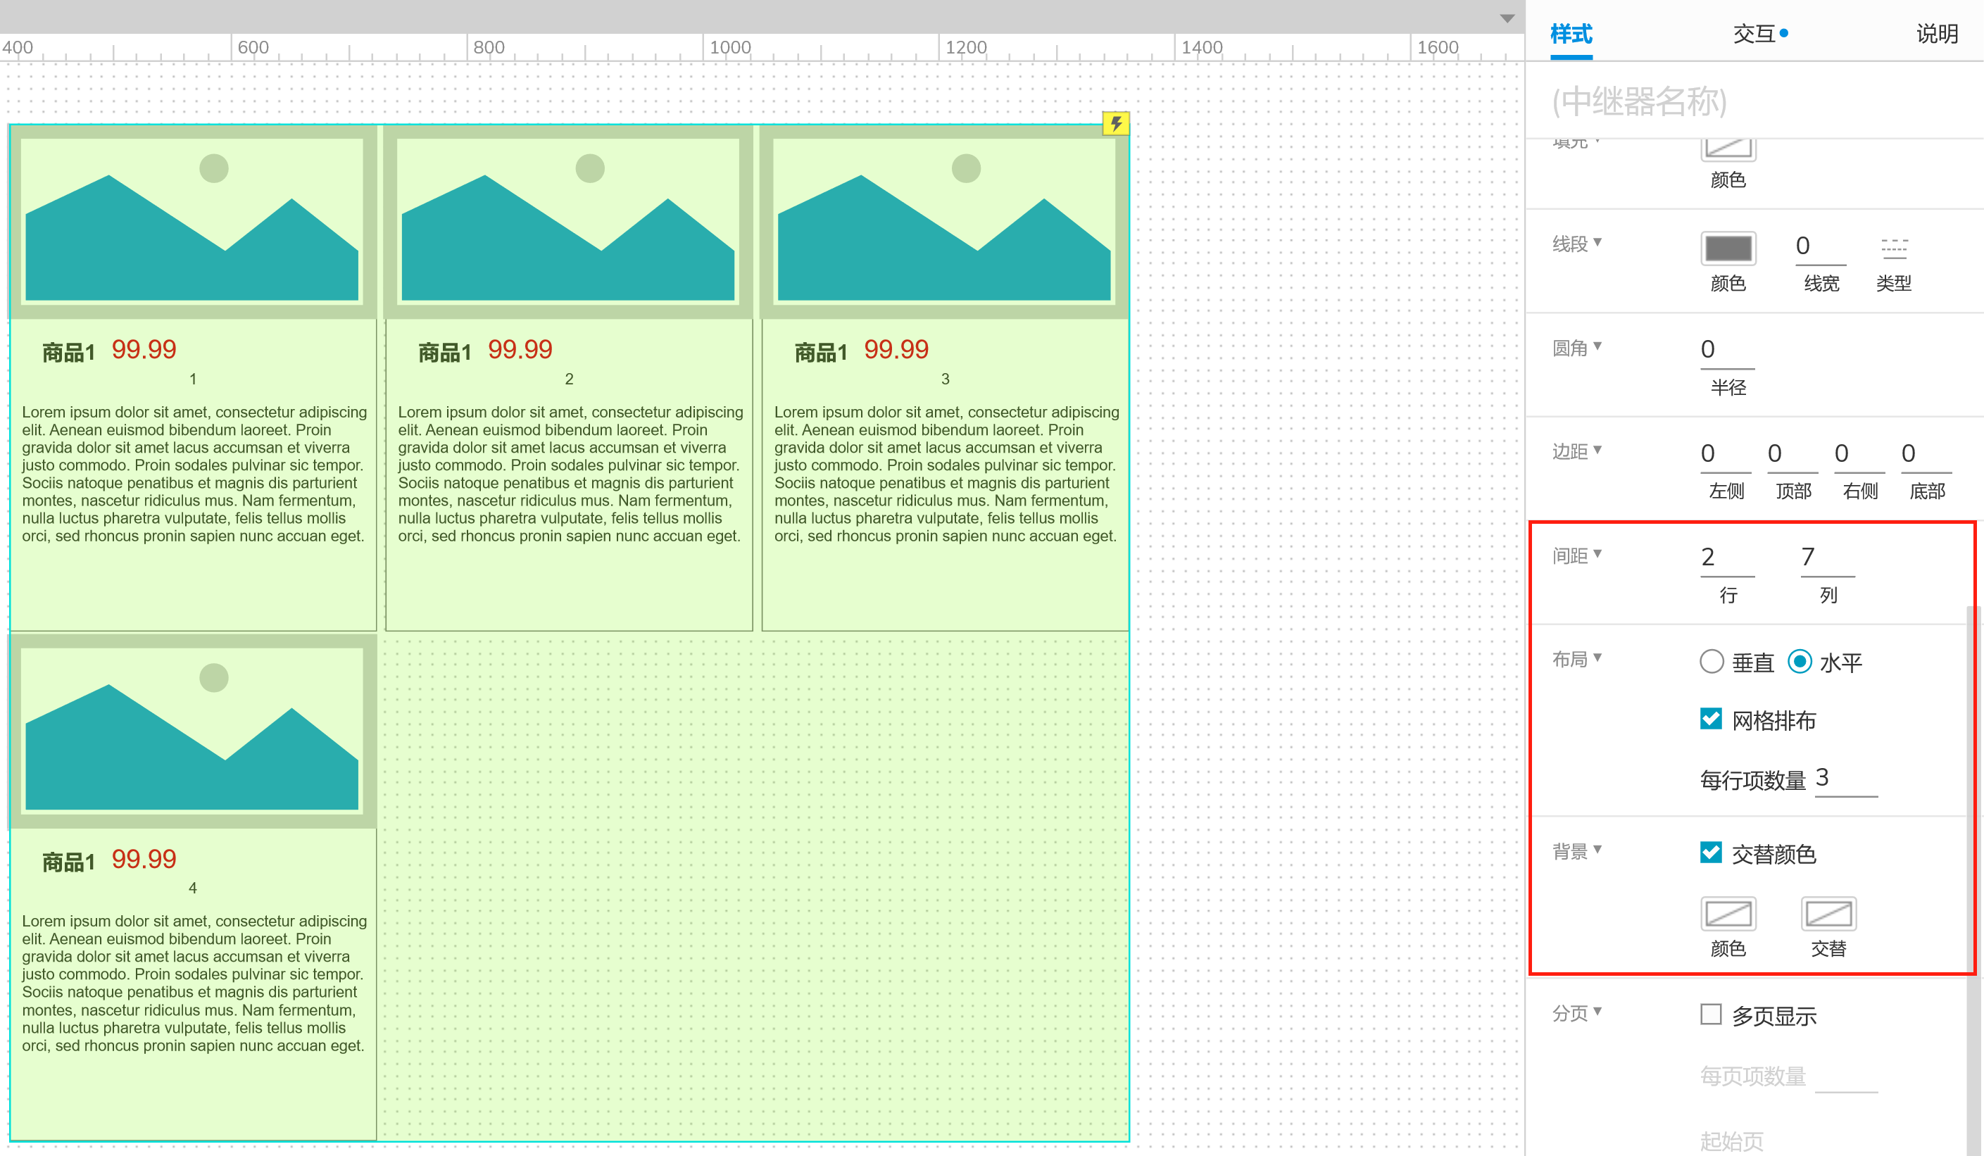The image size is (1984, 1156).
Task: Open the background color picker icon
Action: tap(1728, 915)
